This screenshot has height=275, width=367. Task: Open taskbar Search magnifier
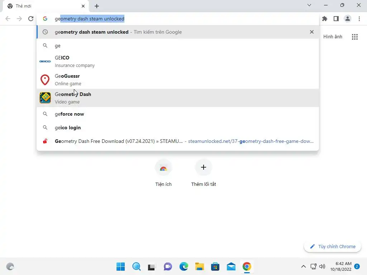pos(137,266)
